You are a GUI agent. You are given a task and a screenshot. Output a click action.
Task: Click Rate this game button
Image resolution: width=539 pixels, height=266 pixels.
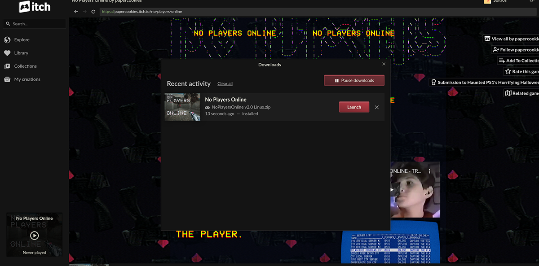[521, 71]
